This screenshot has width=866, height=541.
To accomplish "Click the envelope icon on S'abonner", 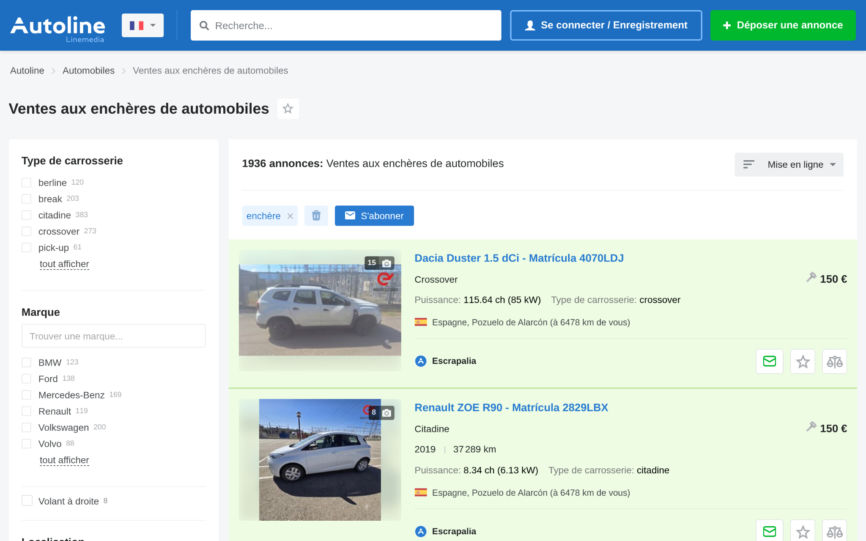I will pos(350,216).
